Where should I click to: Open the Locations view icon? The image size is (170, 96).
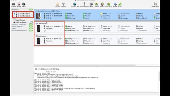tap(96, 4)
